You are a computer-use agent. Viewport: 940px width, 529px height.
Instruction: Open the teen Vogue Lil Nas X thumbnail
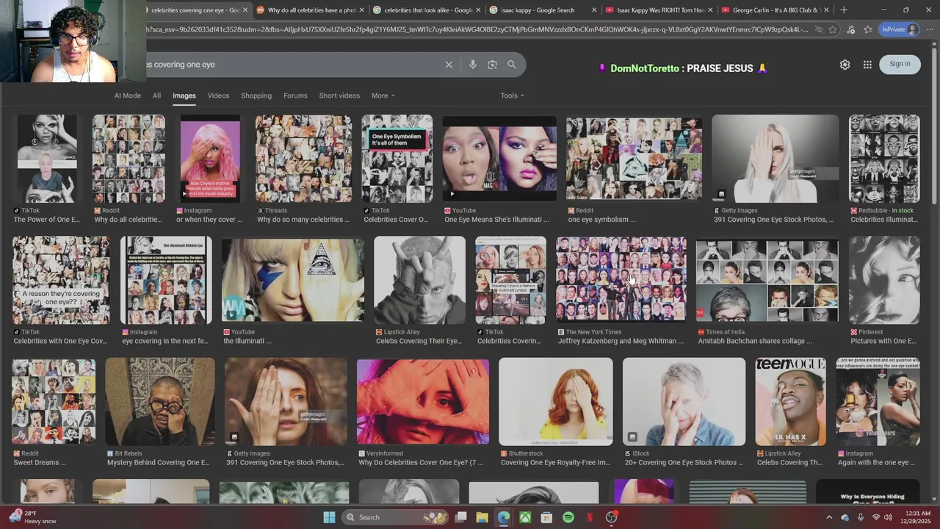pos(790,402)
